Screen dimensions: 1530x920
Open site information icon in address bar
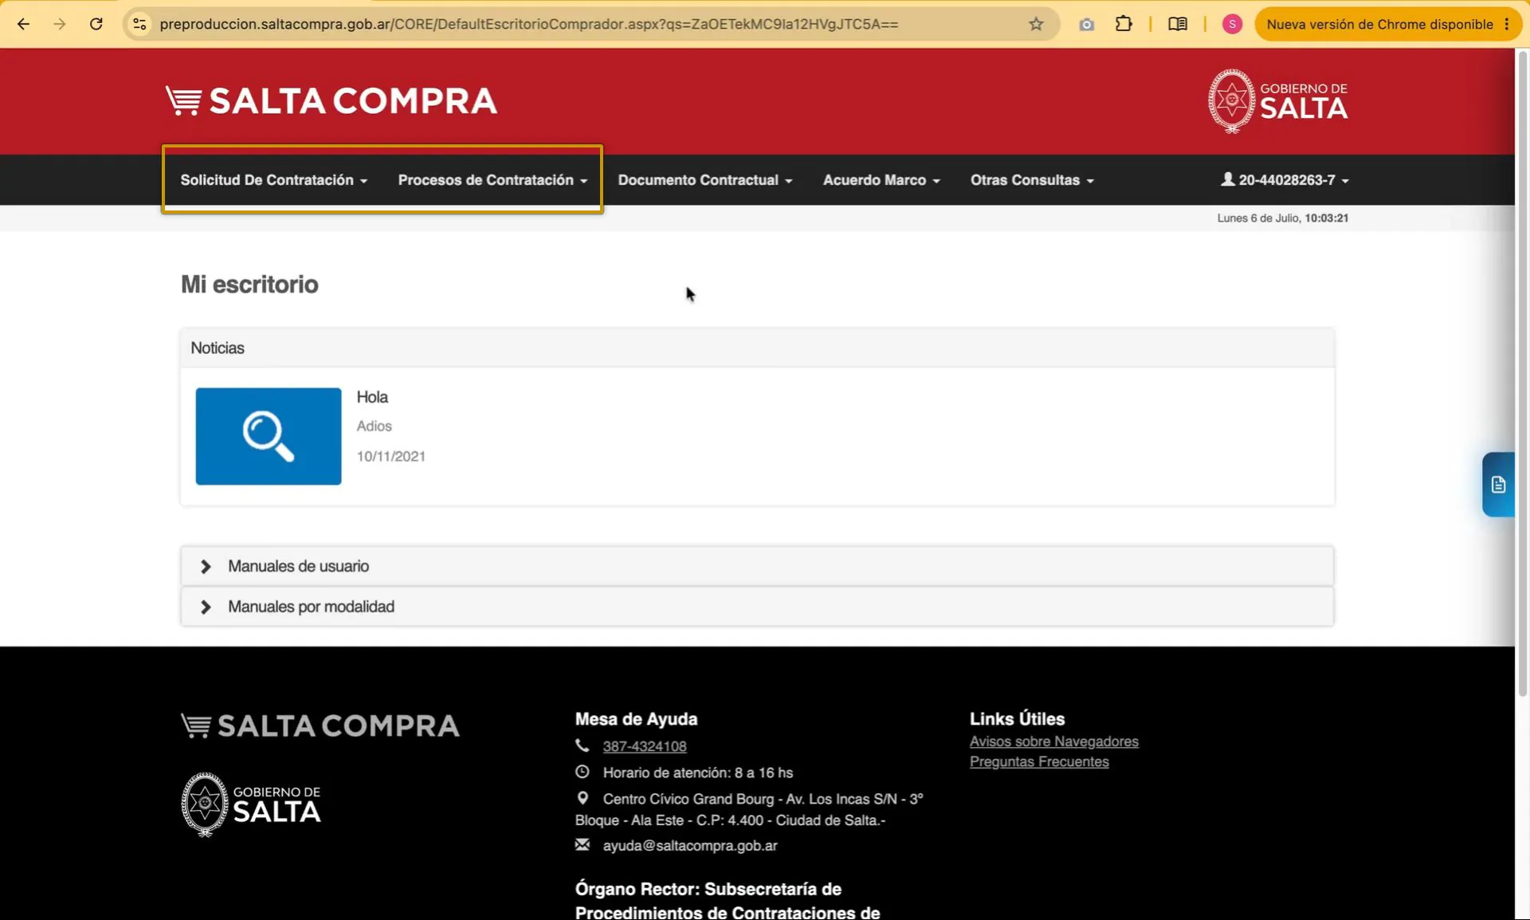pos(139,24)
